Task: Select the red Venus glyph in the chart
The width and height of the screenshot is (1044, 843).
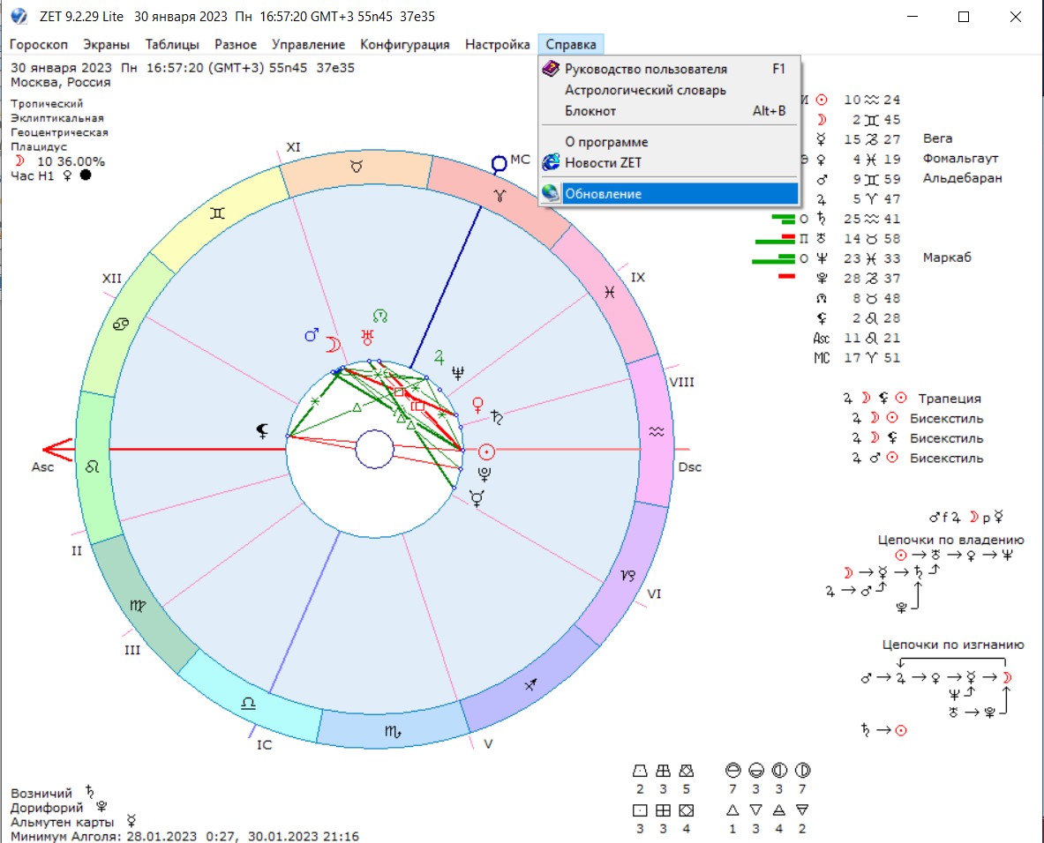Action: [478, 404]
